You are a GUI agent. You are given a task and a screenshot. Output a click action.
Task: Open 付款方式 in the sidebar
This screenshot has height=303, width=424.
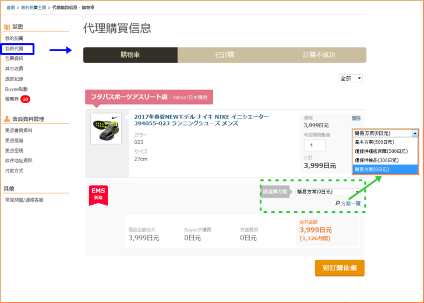pos(15,170)
